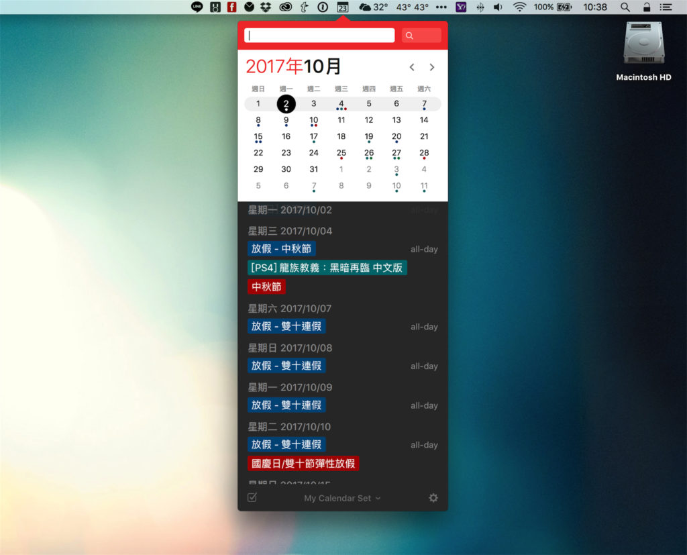Click the menu bar clock 10:38

(595, 7)
